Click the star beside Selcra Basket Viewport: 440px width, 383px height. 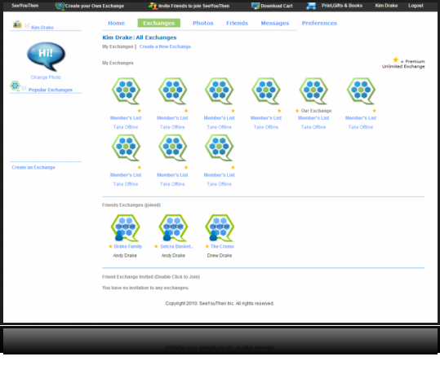pyautogui.click(x=156, y=246)
